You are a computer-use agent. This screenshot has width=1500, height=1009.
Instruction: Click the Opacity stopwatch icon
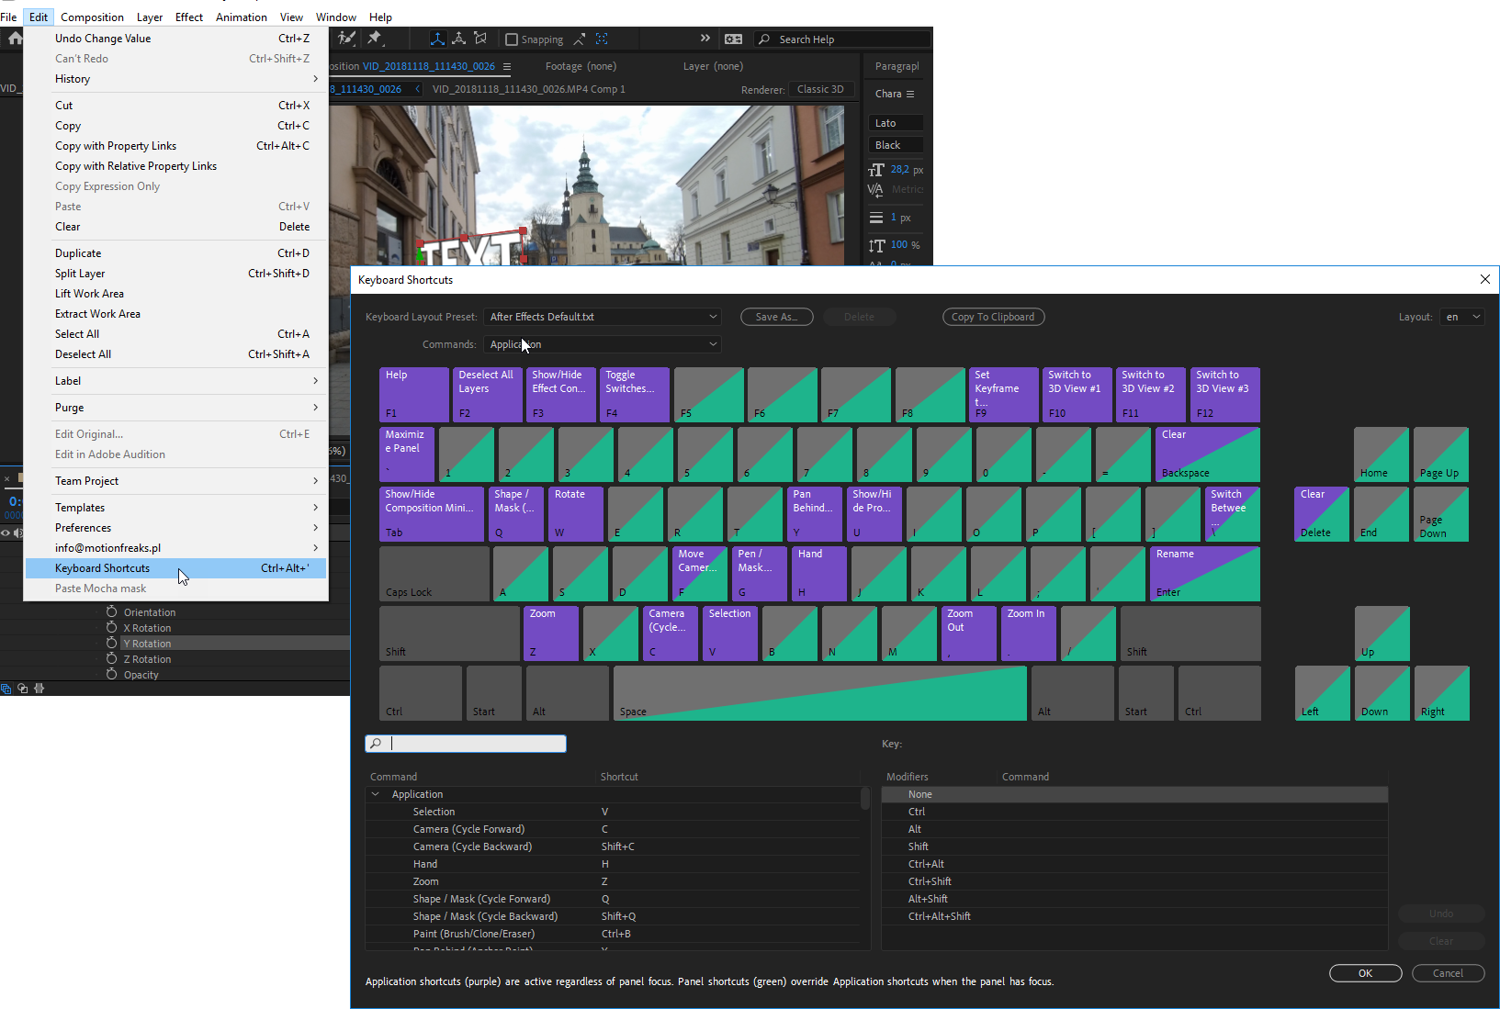pyautogui.click(x=111, y=675)
